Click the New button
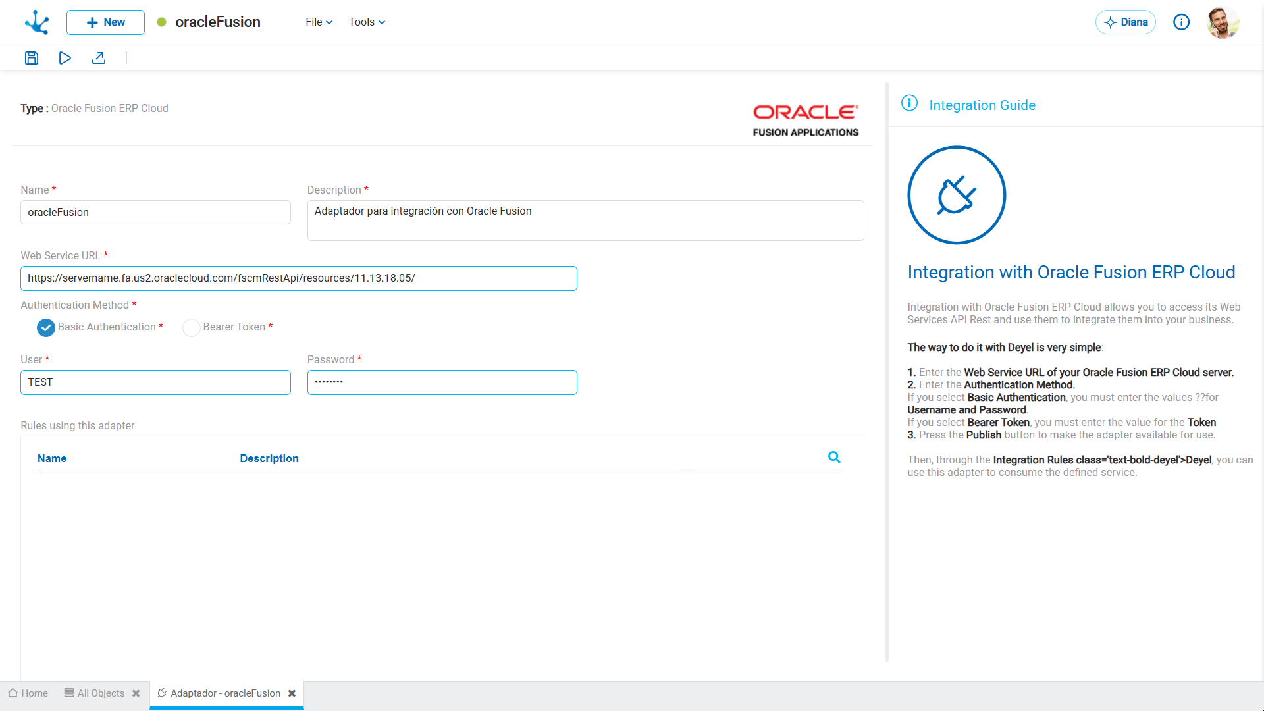Viewport: 1264px width, 711px height. click(x=105, y=22)
